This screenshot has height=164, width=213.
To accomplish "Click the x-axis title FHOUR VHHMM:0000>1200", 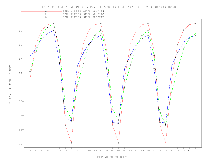I will pyautogui.click(x=112, y=157).
